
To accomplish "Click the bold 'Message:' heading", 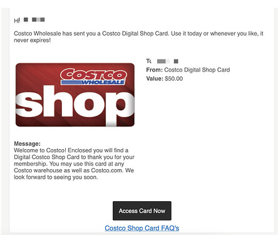I will pos(28,144).
